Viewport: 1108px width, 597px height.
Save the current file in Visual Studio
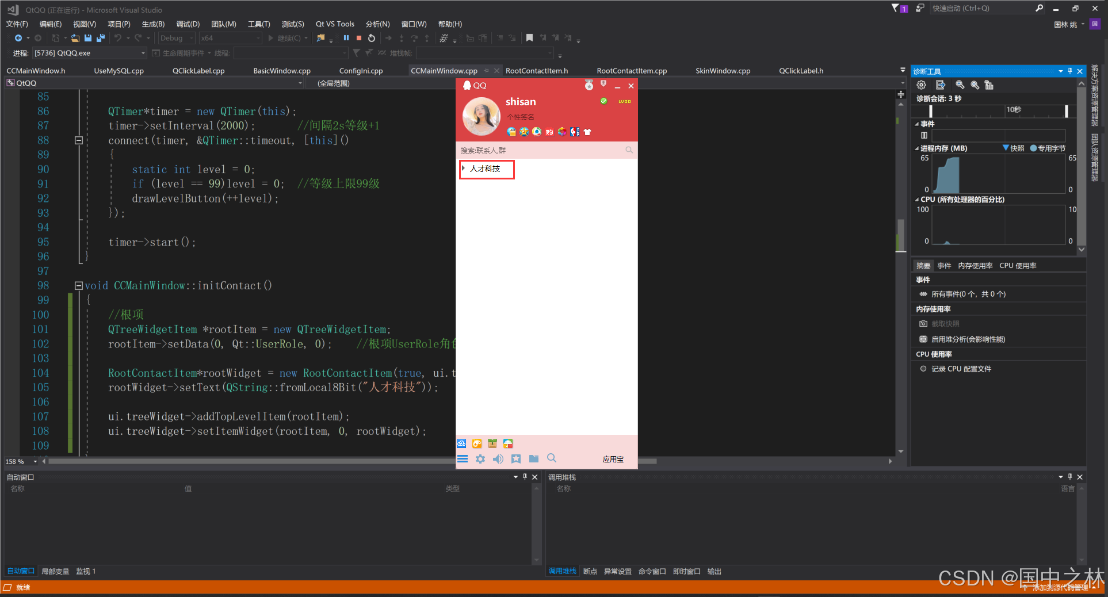(x=88, y=38)
